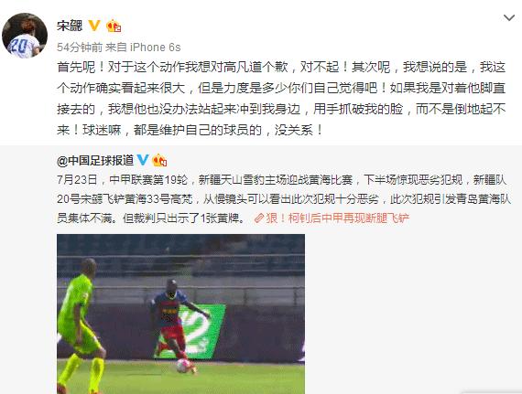This screenshot has height=394, width=522.
Task: Click the crown membership icon beside 中国足球报道
Action: pos(159,161)
